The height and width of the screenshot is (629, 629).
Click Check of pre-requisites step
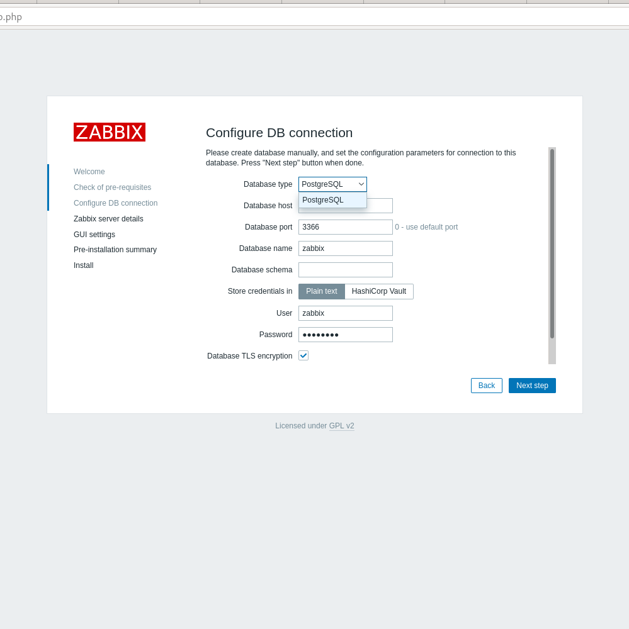(113, 187)
